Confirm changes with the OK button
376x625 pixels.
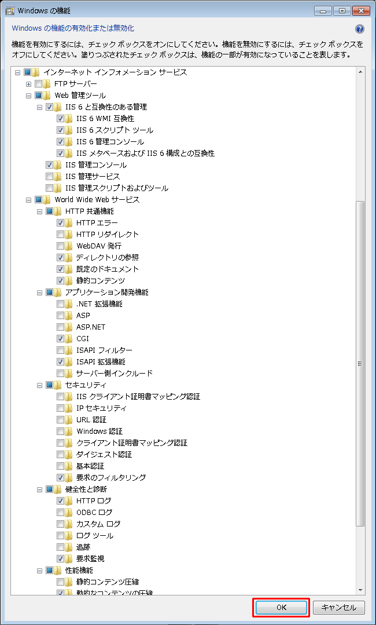(x=281, y=607)
